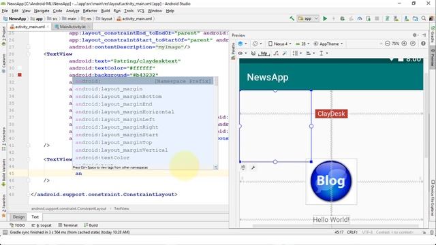This screenshot has width=436, height=245.
Task: Switch to MainActivity.kt tab
Action: point(73,27)
